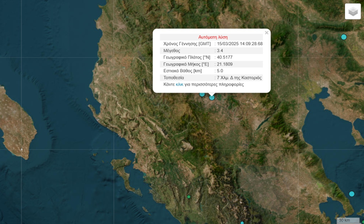This screenshot has height=224, width=364.
Task: Click the cyan marker directly beneath the popup pointer
Action: tap(212, 97)
